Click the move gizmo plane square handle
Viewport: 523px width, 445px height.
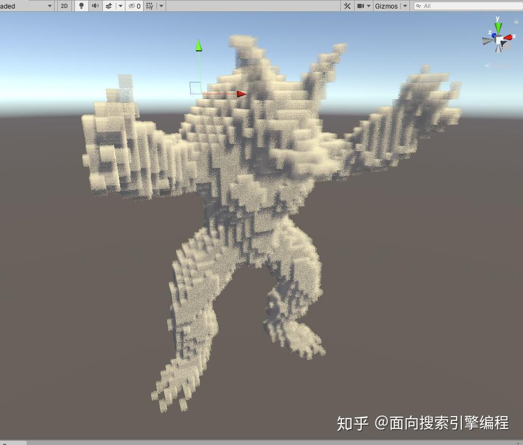click(196, 88)
